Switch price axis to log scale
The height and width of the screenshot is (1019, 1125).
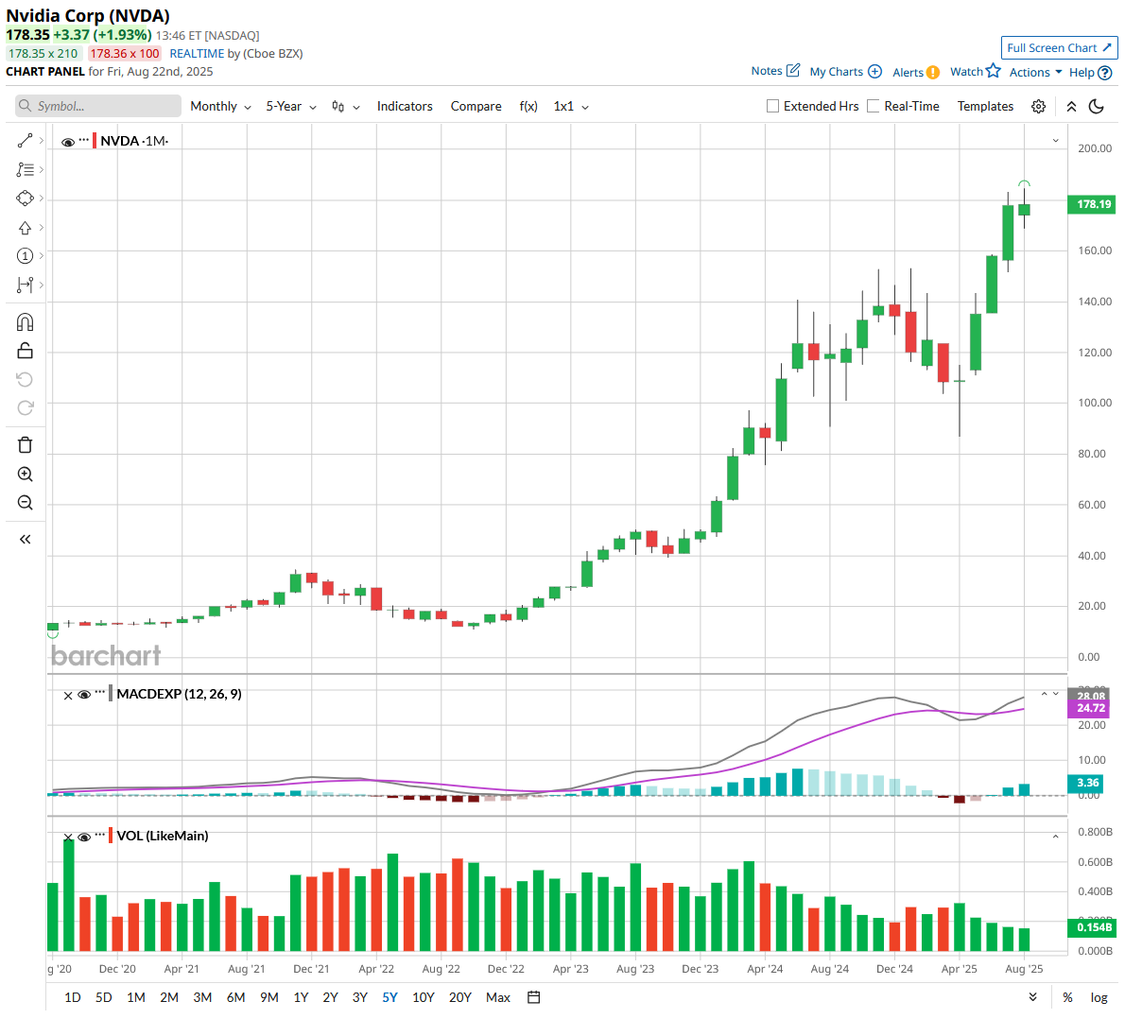(1099, 997)
